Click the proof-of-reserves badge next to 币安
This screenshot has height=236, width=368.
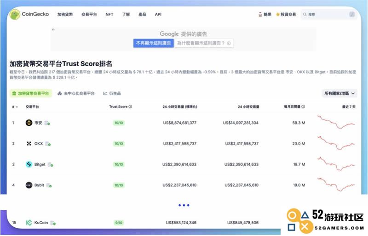coord(47,123)
